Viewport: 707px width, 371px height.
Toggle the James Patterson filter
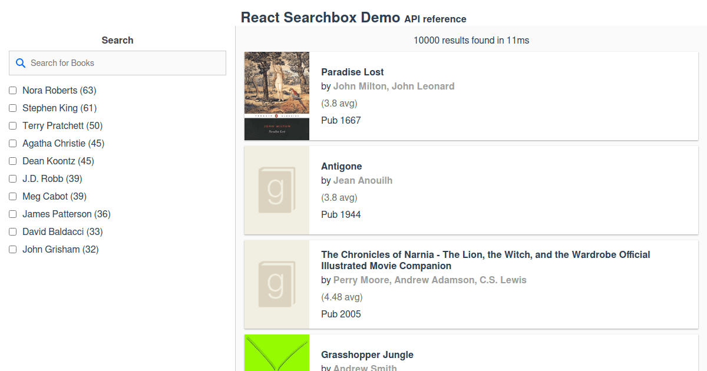click(12, 214)
